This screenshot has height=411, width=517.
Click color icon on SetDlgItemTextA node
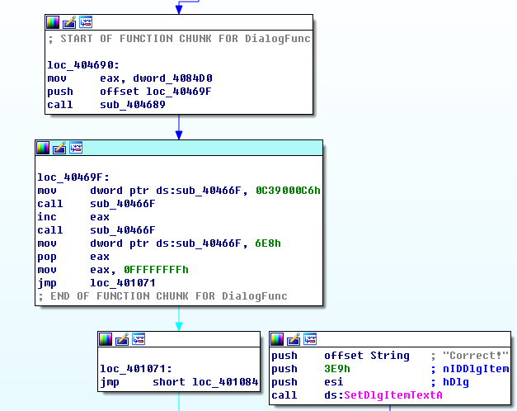click(277, 339)
